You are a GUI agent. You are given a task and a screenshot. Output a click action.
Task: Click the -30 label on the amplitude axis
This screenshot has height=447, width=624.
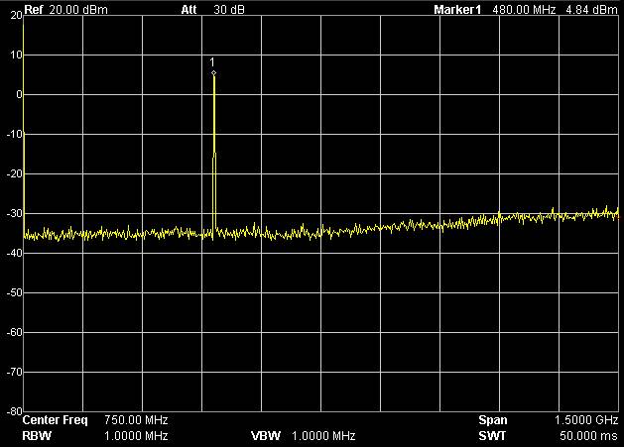tap(15, 213)
